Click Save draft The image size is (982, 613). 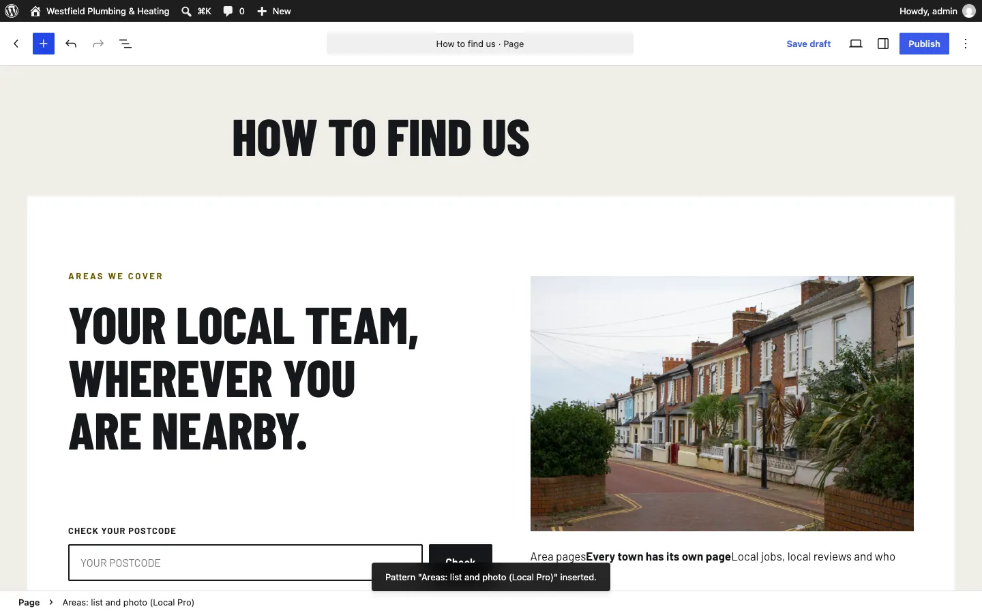pyautogui.click(x=808, y=44)
